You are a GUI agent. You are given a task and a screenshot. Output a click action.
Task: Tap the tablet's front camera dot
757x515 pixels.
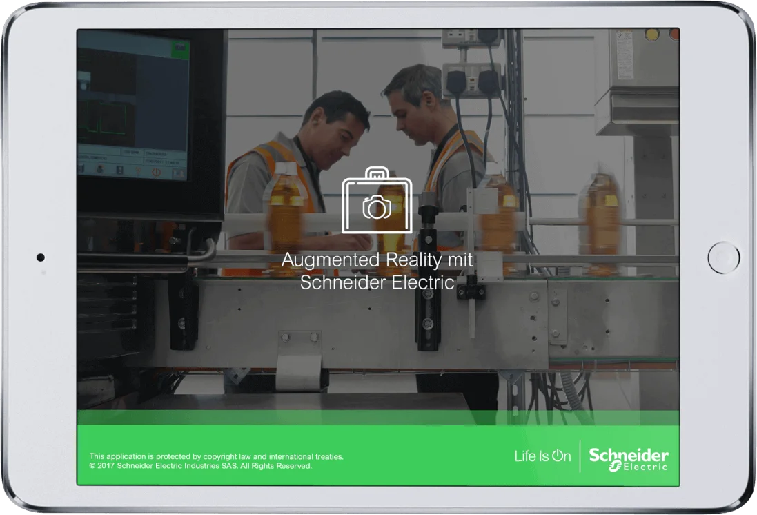[x=41, y=257]
